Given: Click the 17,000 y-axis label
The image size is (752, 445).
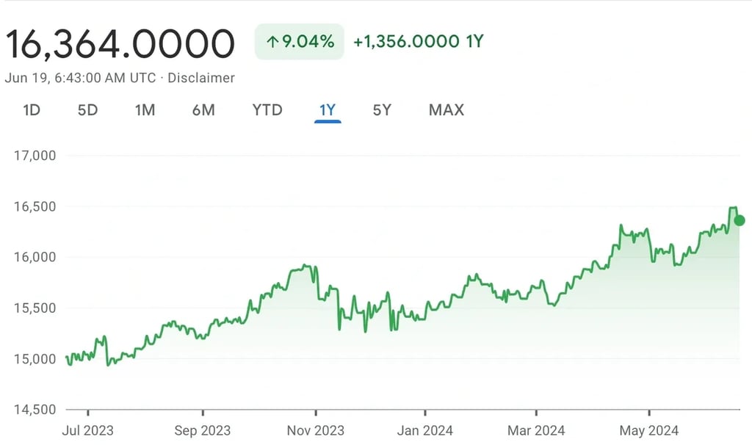Looking at the screenshot, I should (35, 156).
